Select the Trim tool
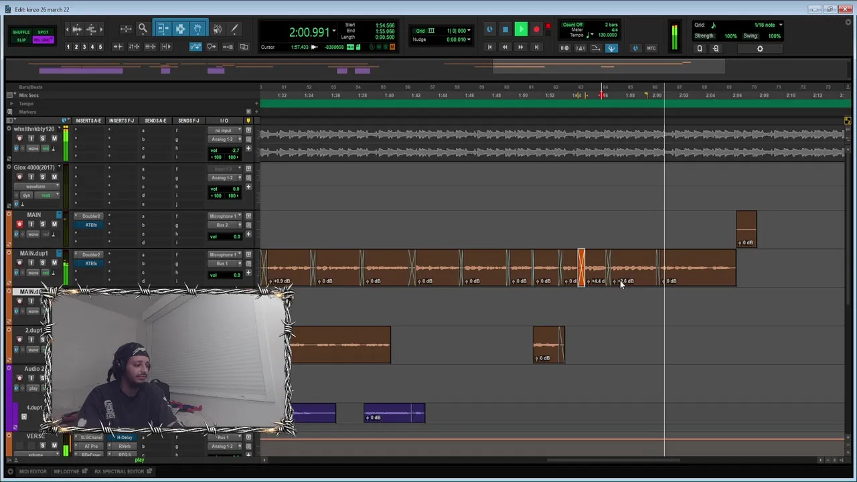 tap(163, 29)
